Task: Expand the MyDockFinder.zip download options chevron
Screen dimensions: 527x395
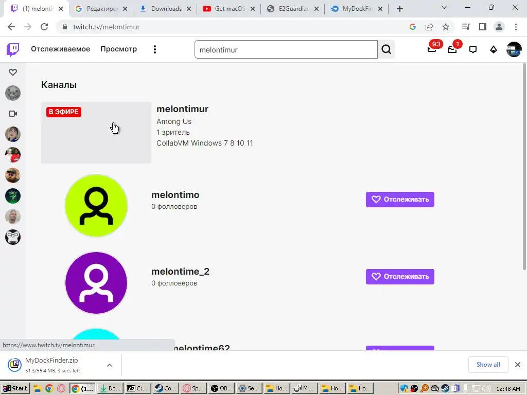Action: [x=110, y=365]
